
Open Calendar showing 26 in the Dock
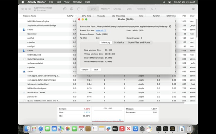tap(81, 129)
